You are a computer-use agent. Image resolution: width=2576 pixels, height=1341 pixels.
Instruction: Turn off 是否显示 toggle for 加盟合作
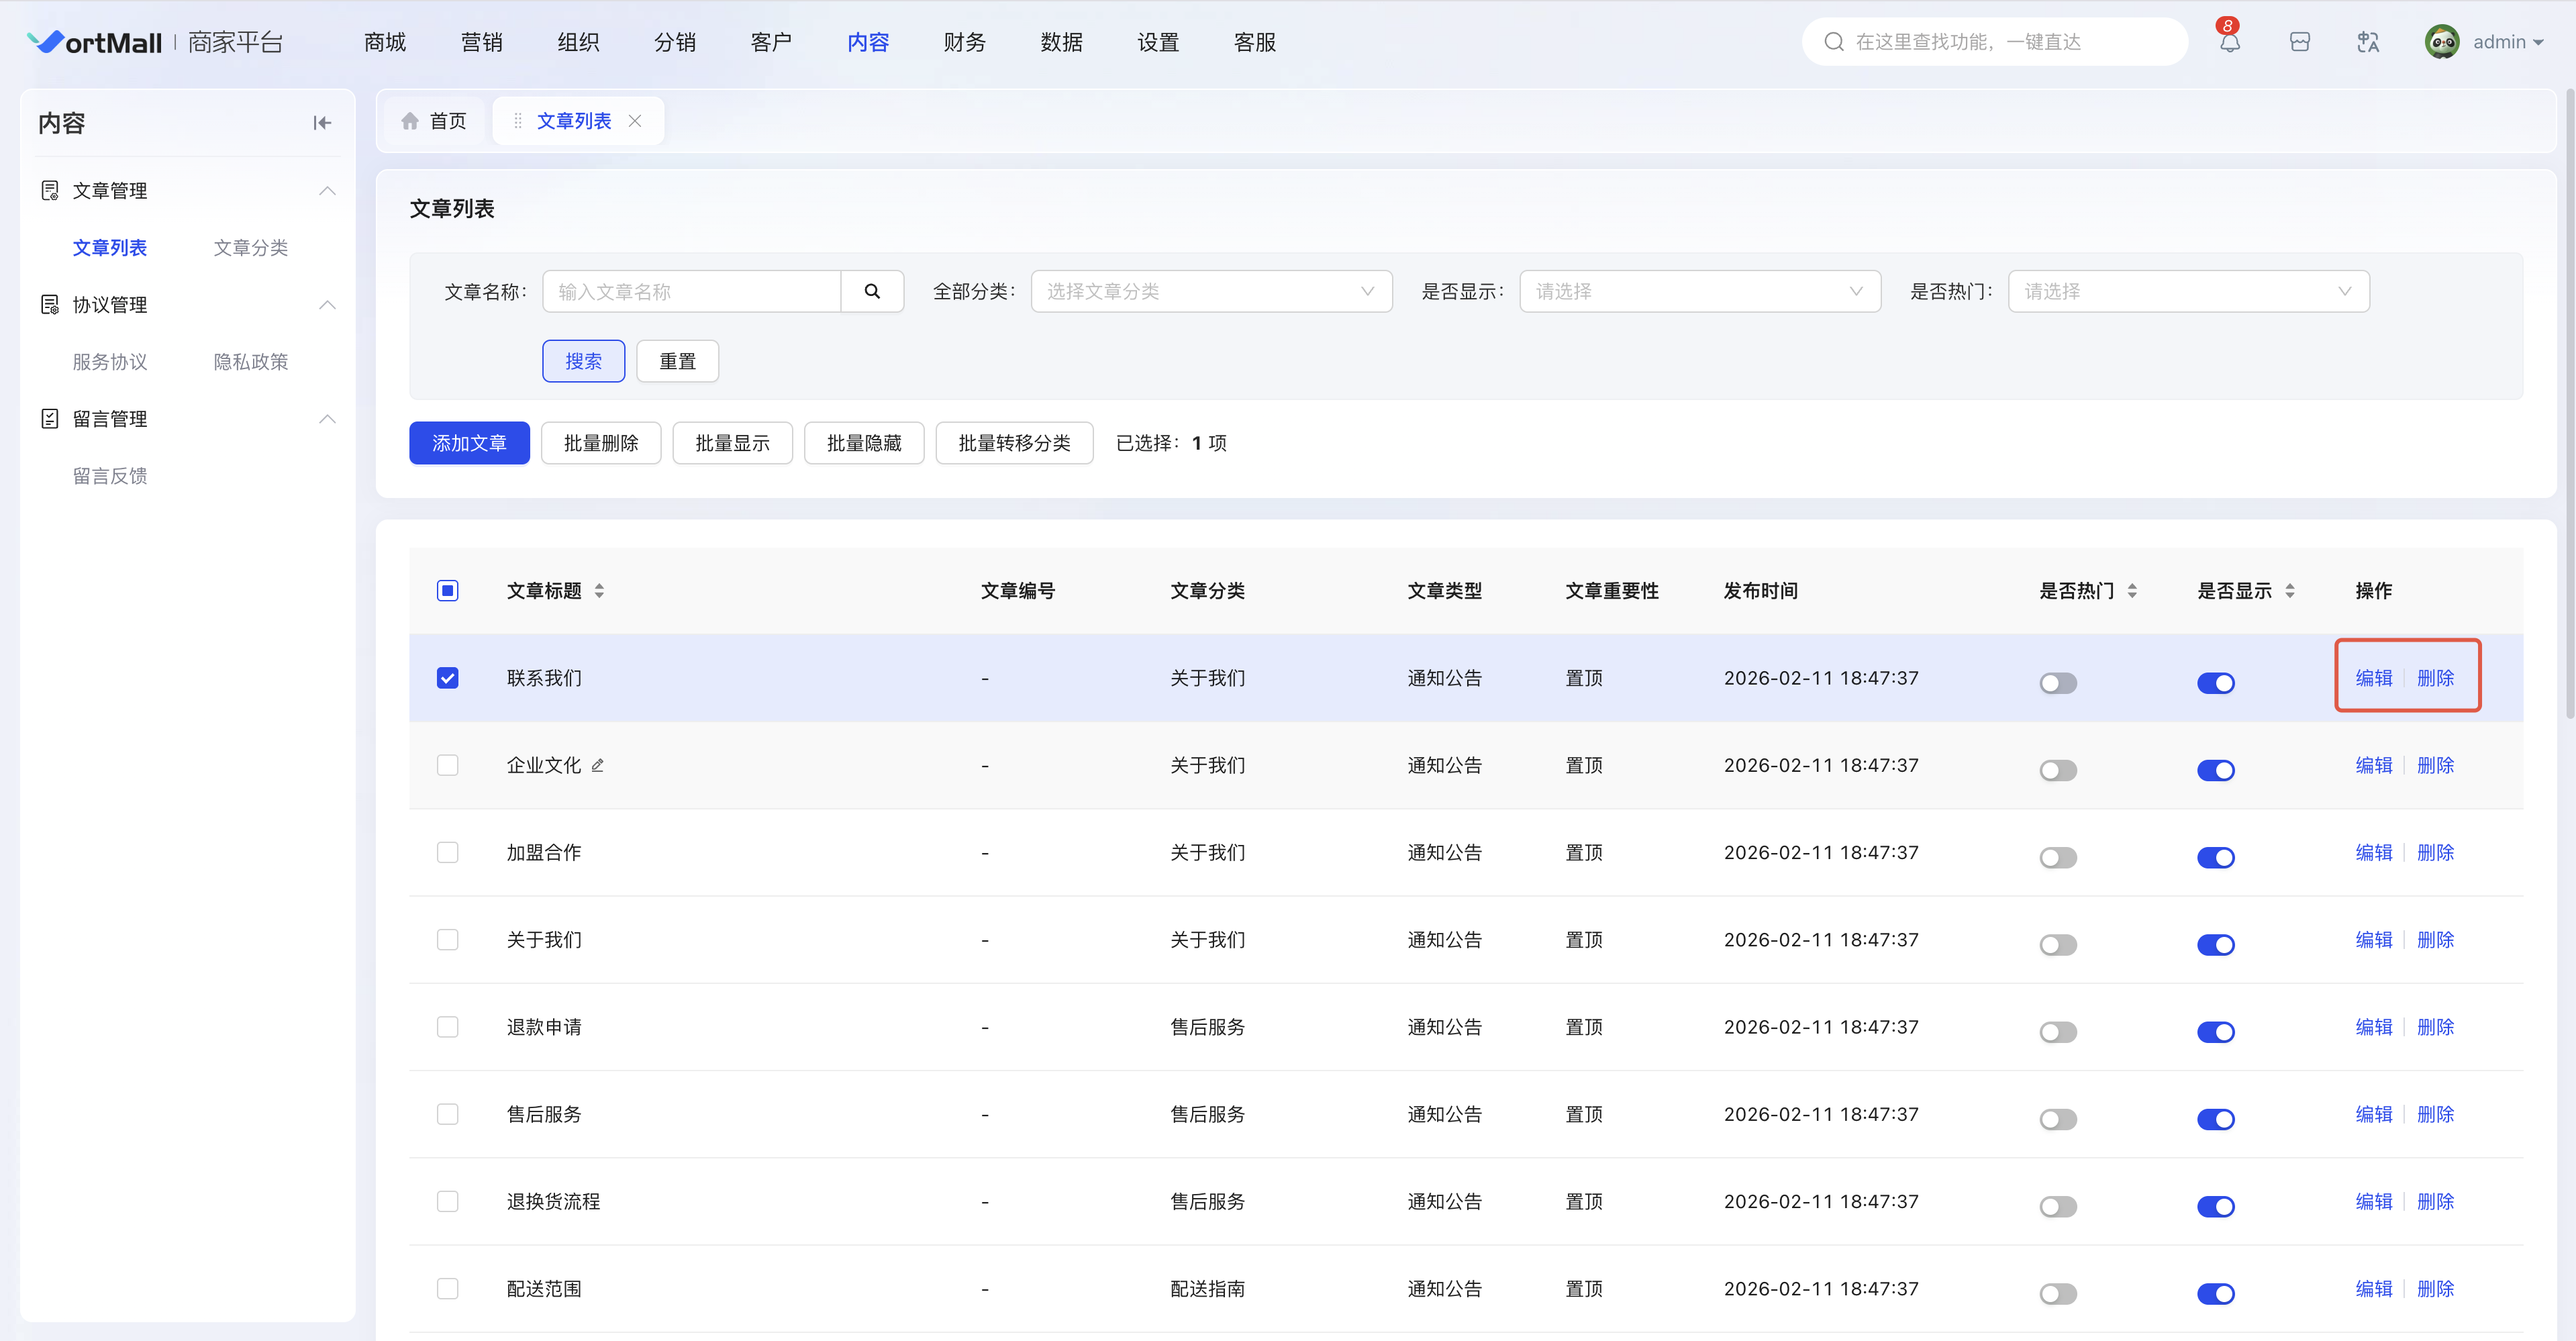tap(2215, 857)
